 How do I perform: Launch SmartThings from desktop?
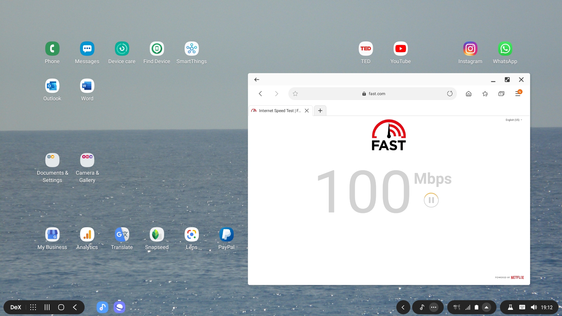tap(191, 49)
